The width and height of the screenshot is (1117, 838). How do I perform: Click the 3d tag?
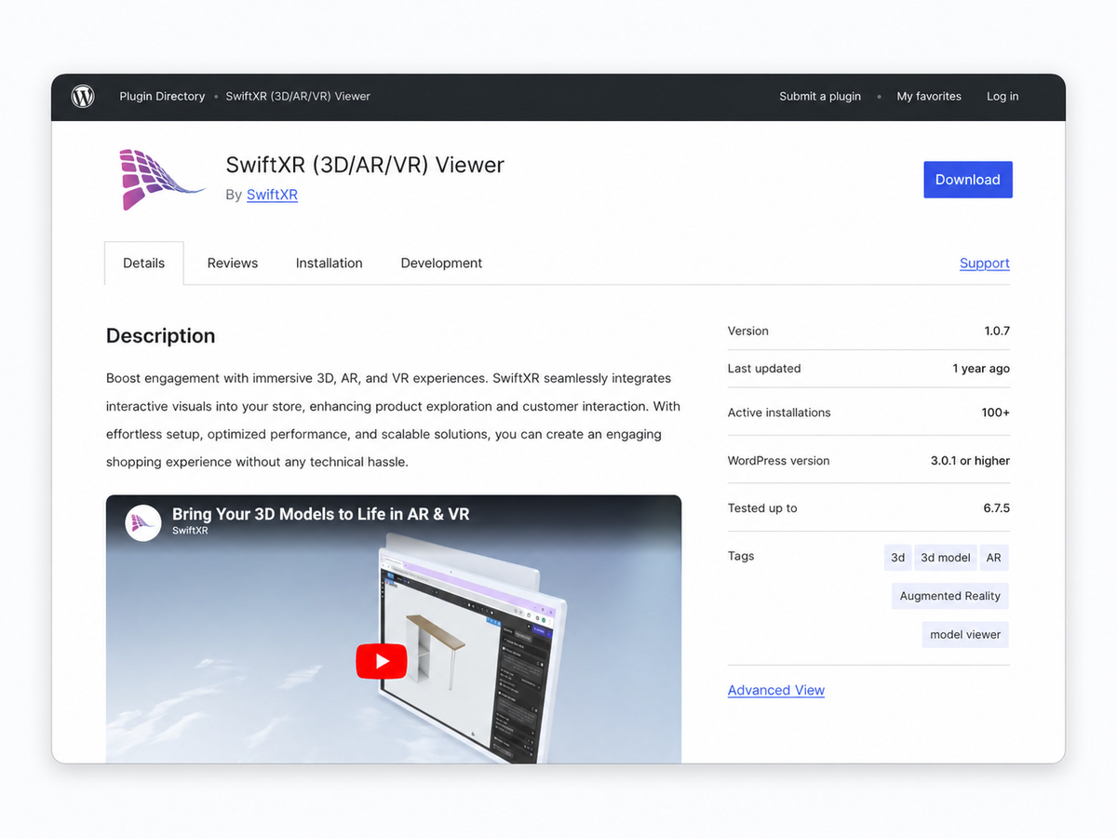898,558
